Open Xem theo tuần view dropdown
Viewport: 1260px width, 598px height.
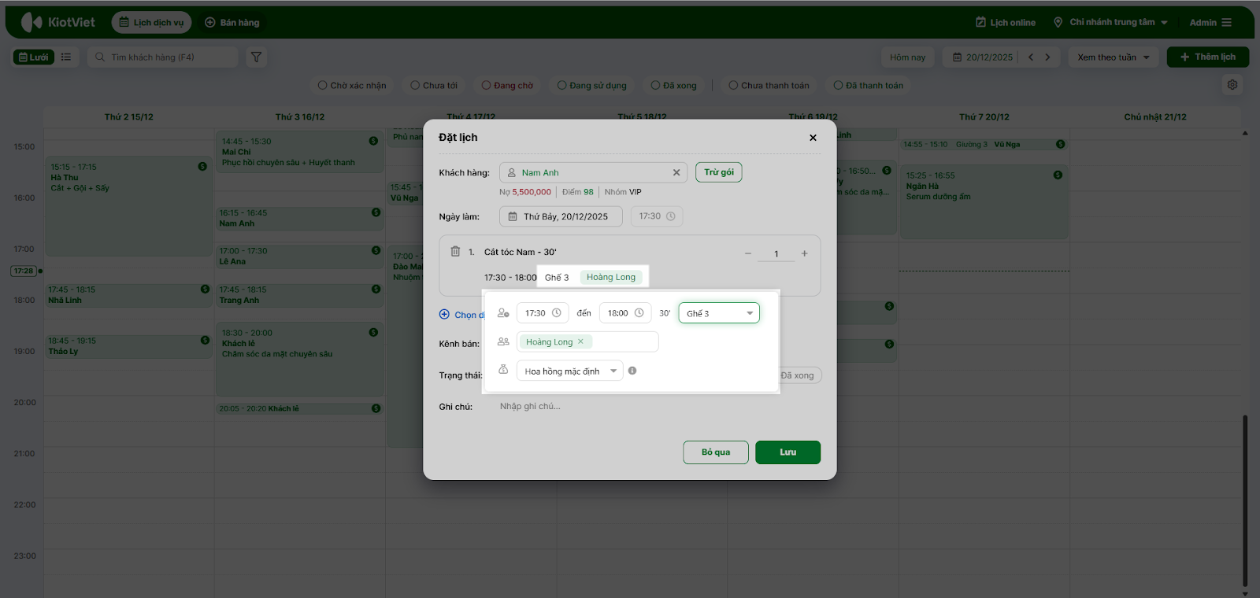tap(1114, 57)
